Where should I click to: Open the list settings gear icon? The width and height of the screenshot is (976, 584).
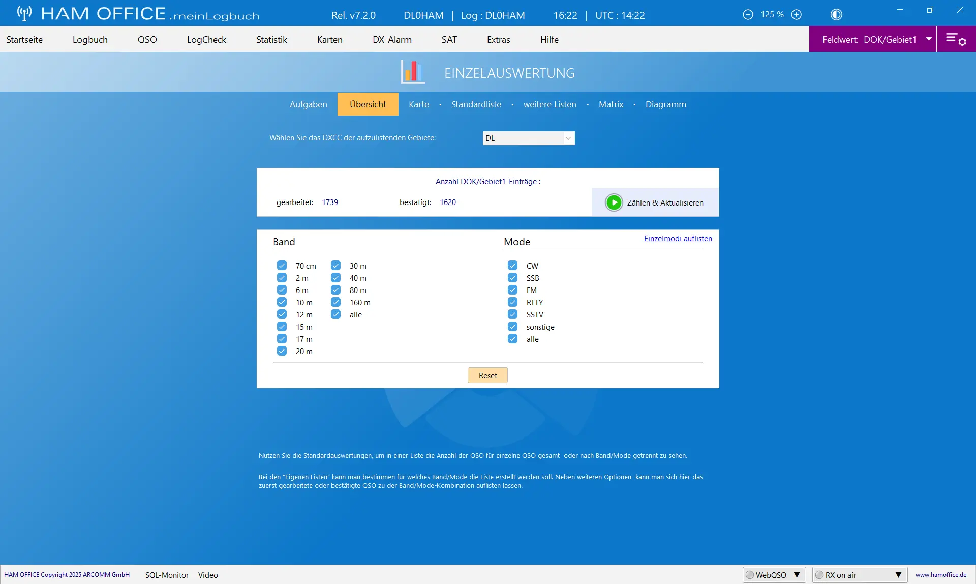956,39
